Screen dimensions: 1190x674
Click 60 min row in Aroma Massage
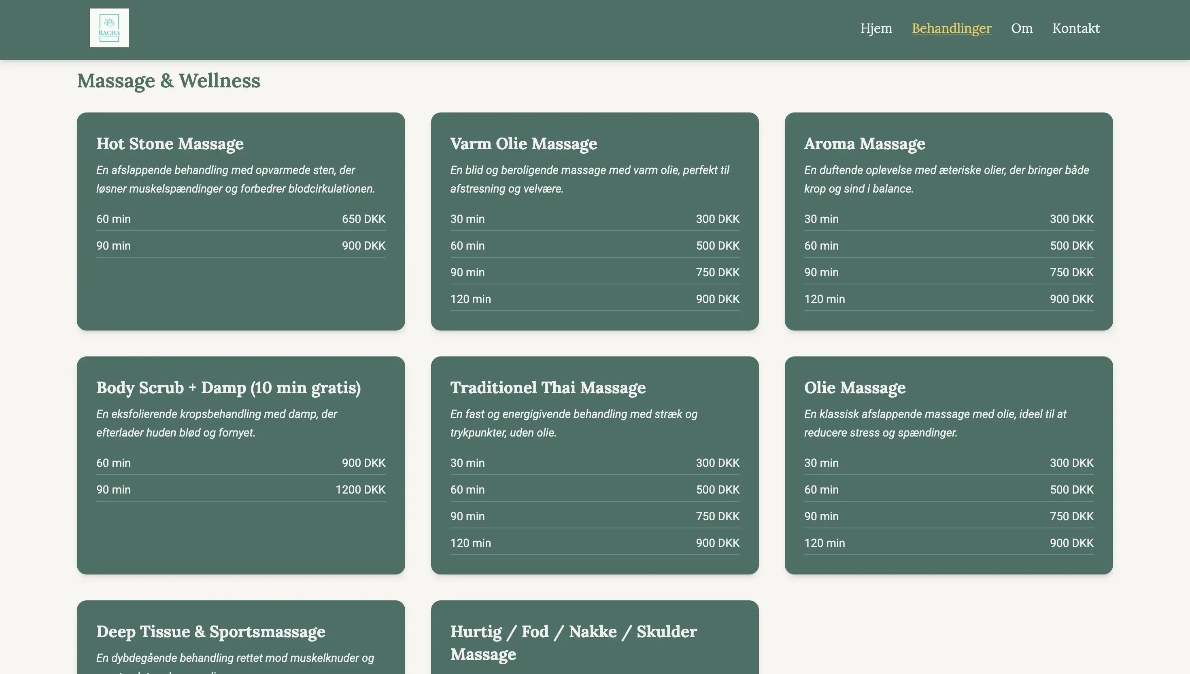coord(948,246)
